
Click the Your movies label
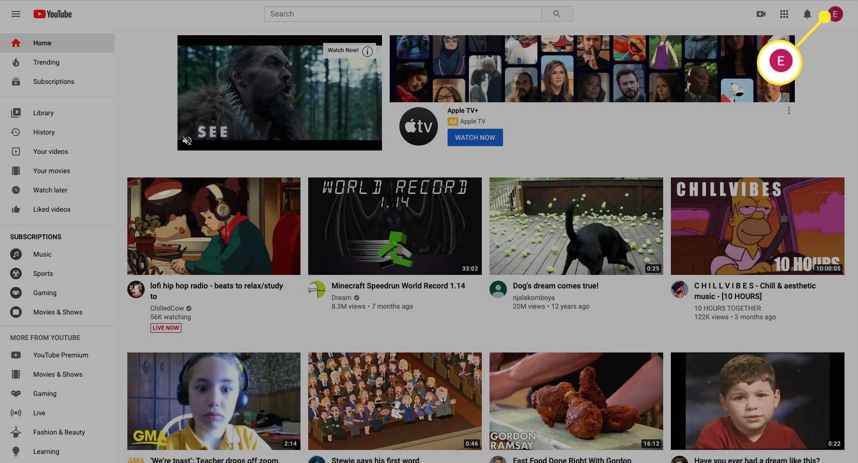pyautogui.click(x=52, y=171)
